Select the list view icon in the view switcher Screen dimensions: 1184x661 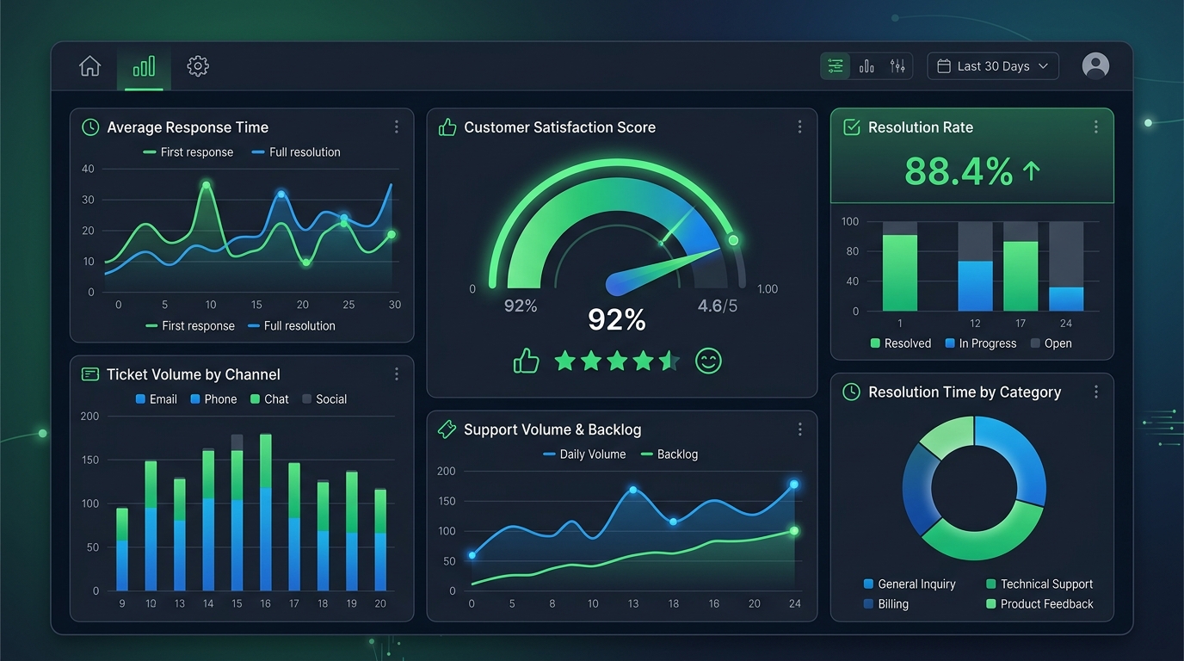836,66
